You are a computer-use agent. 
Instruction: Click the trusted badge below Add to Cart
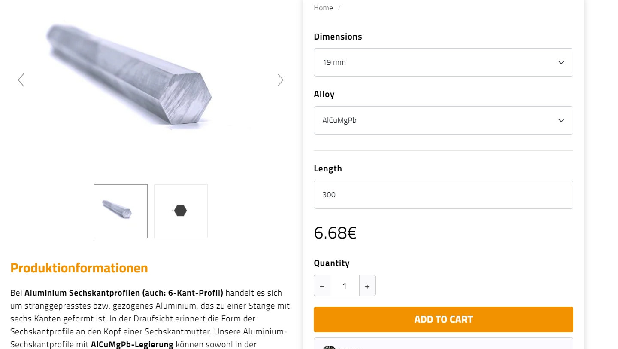coord(443,344)
